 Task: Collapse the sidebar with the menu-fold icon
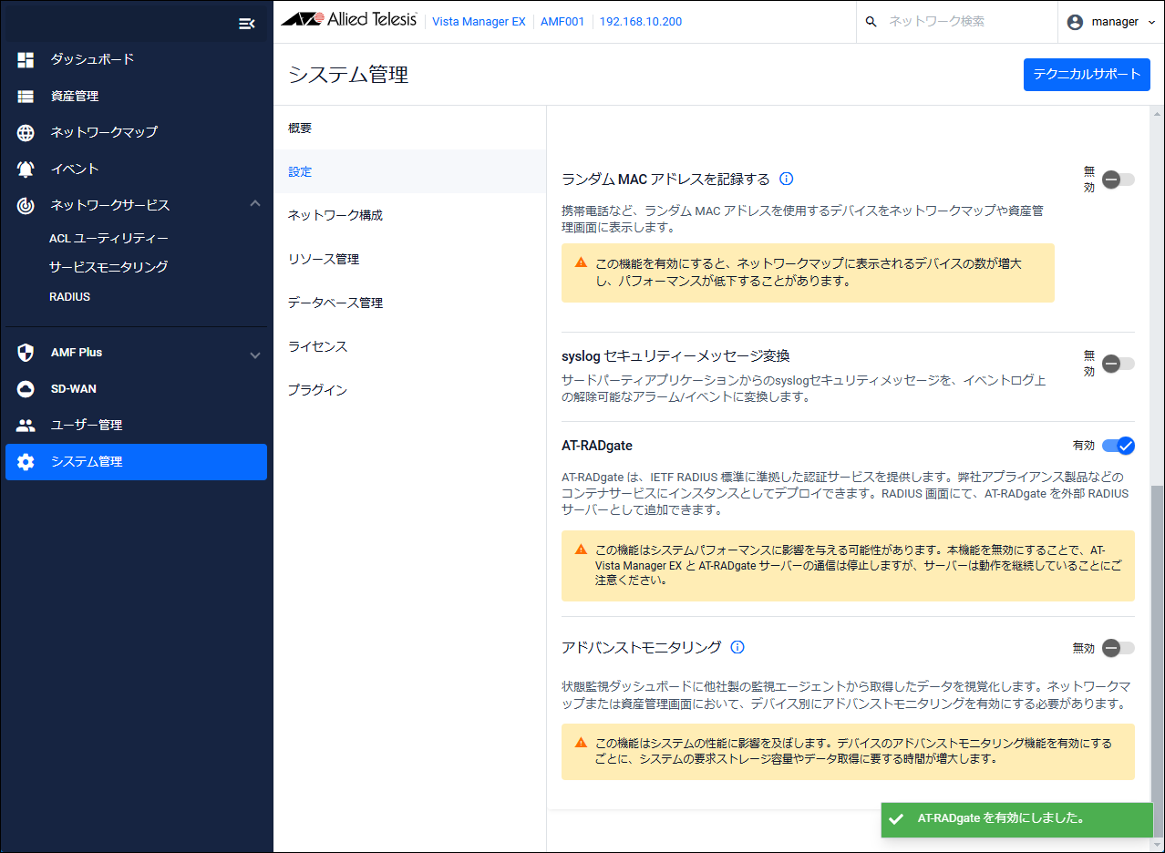point(246,24)
